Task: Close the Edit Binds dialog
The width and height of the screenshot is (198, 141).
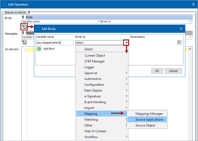Action: (181, 29)
